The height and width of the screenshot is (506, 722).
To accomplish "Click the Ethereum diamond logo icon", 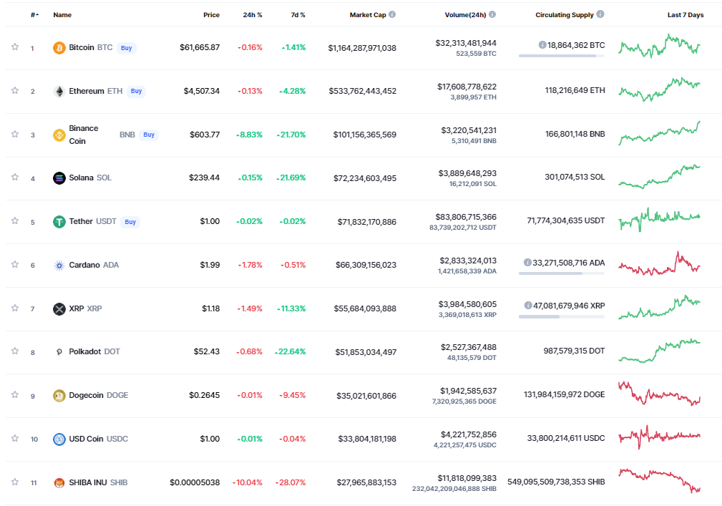I will (59, 92).
